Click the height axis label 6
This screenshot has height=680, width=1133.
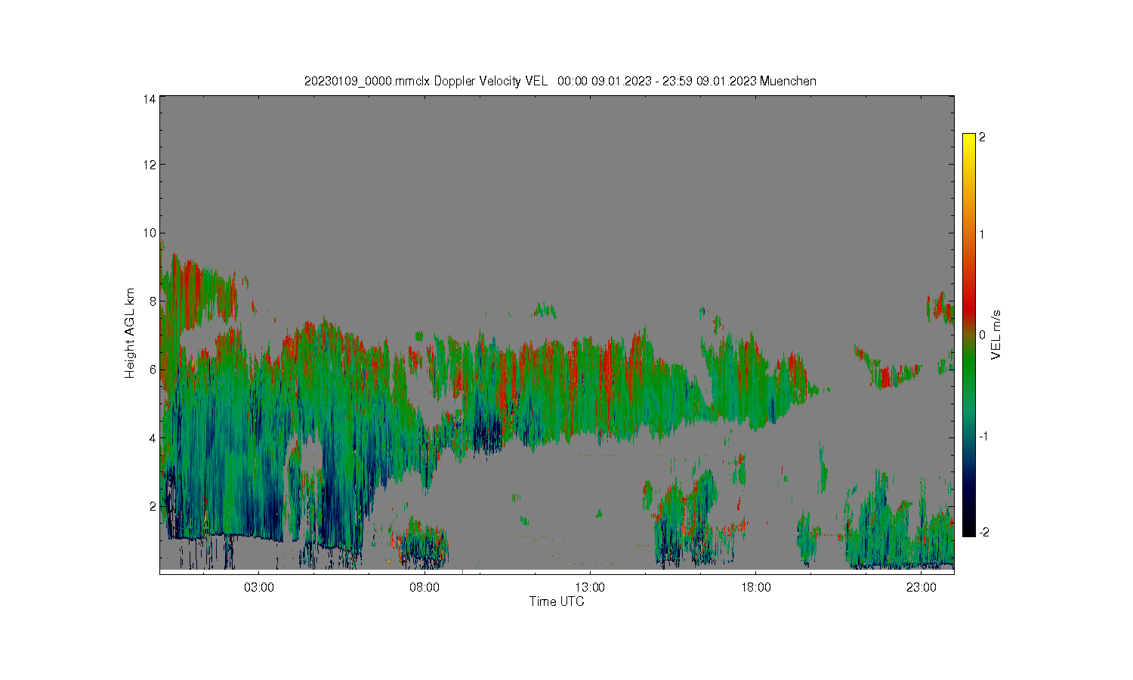pos(153,369)
